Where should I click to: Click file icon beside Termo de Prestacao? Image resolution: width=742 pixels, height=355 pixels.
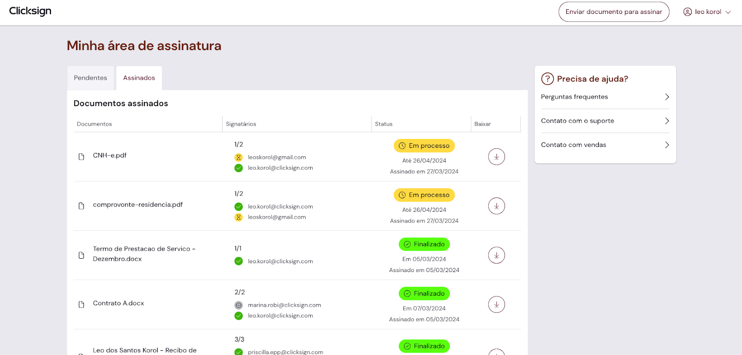pyautogui.click(x=81, y=255)
